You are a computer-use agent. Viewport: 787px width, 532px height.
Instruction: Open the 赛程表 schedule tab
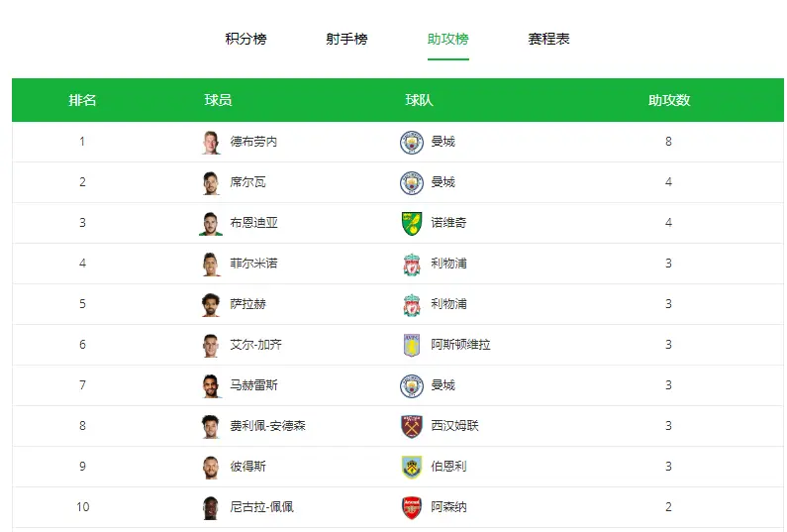coord(549,39)
